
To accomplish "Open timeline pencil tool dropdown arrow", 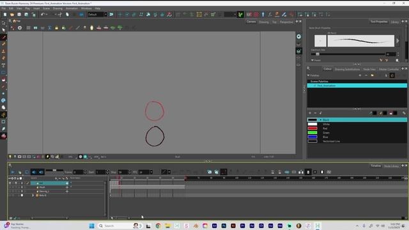I will pos(169,172).
